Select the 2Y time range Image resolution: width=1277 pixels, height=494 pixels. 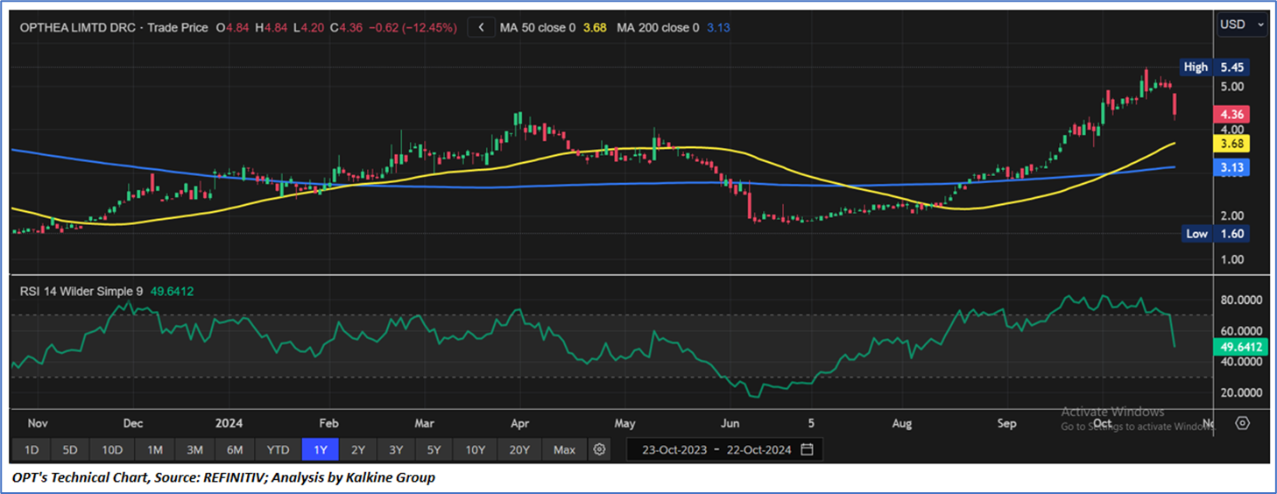[357, 449]
